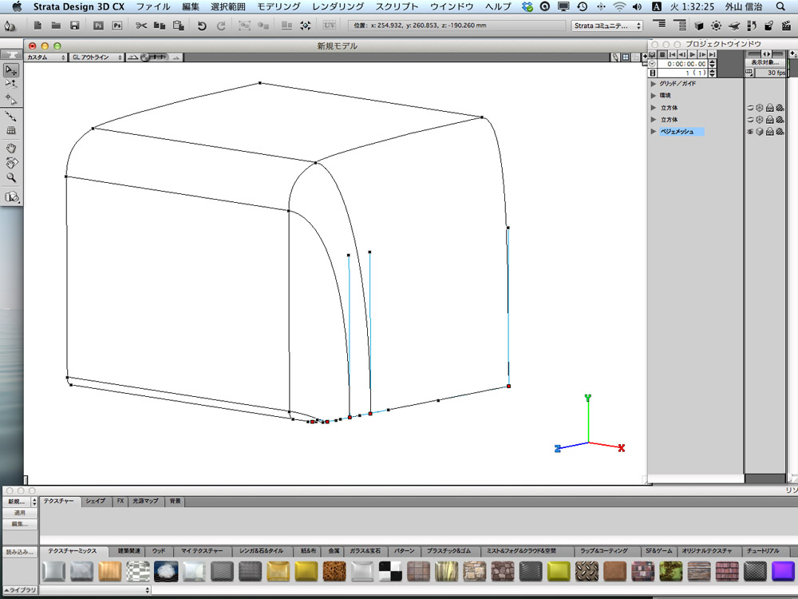Click the New document icon in the toolbar
Image resolution: width=798 pixels, height=599 pixels.
(38, 25)
